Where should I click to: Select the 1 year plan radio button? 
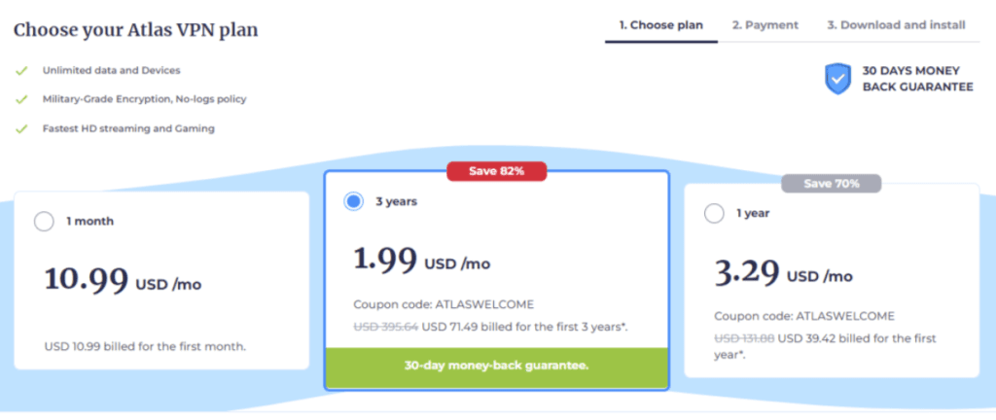click(714, 214)
